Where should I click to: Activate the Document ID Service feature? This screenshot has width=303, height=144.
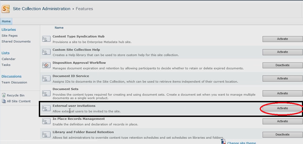click(282, 78)
